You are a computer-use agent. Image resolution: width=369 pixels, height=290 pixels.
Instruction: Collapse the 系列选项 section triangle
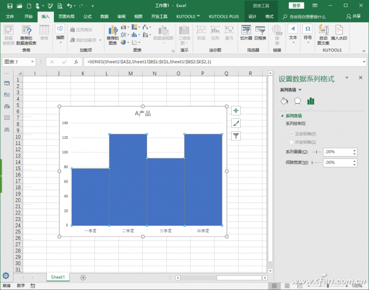coord(281,116)
